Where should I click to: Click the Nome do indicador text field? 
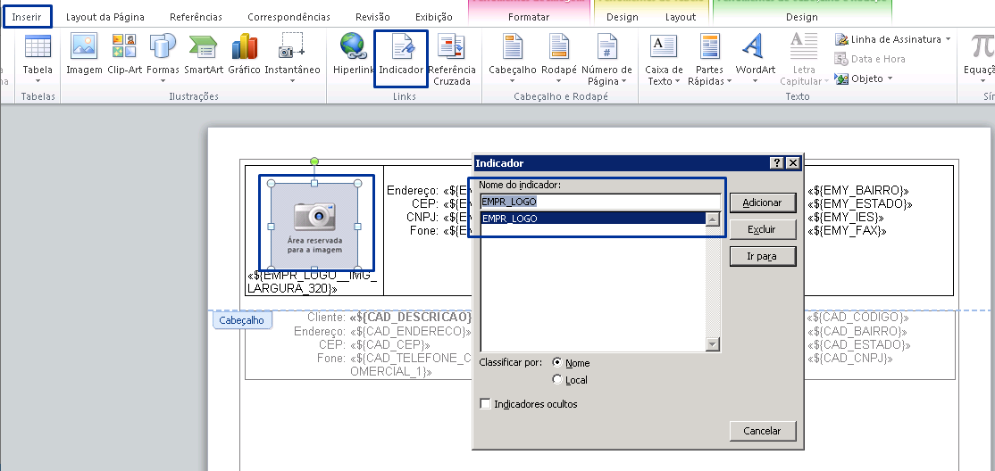click(599, 202)
